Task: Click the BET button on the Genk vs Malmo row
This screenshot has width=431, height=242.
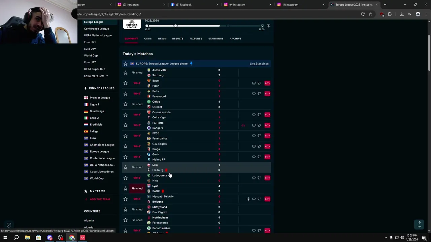Action: 267,157
